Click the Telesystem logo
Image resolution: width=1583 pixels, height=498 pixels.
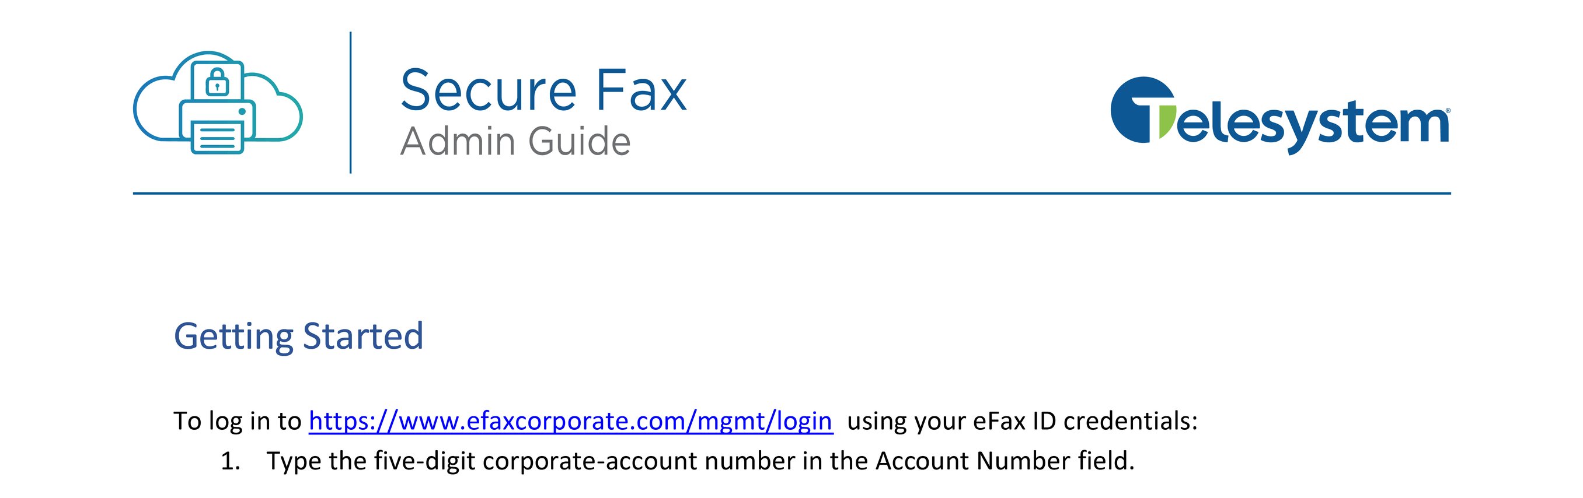[1279, 115]
